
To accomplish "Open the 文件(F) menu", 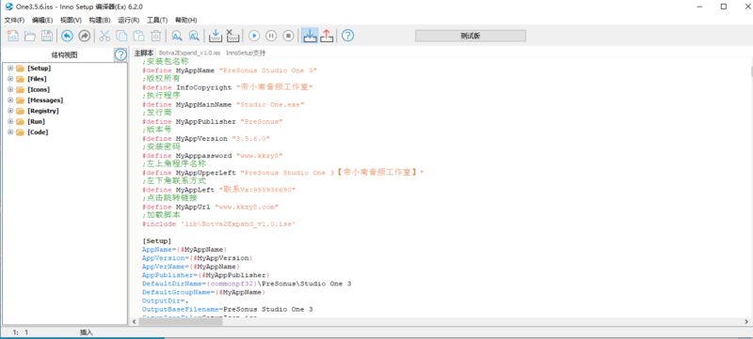I will tap(14, 20).
